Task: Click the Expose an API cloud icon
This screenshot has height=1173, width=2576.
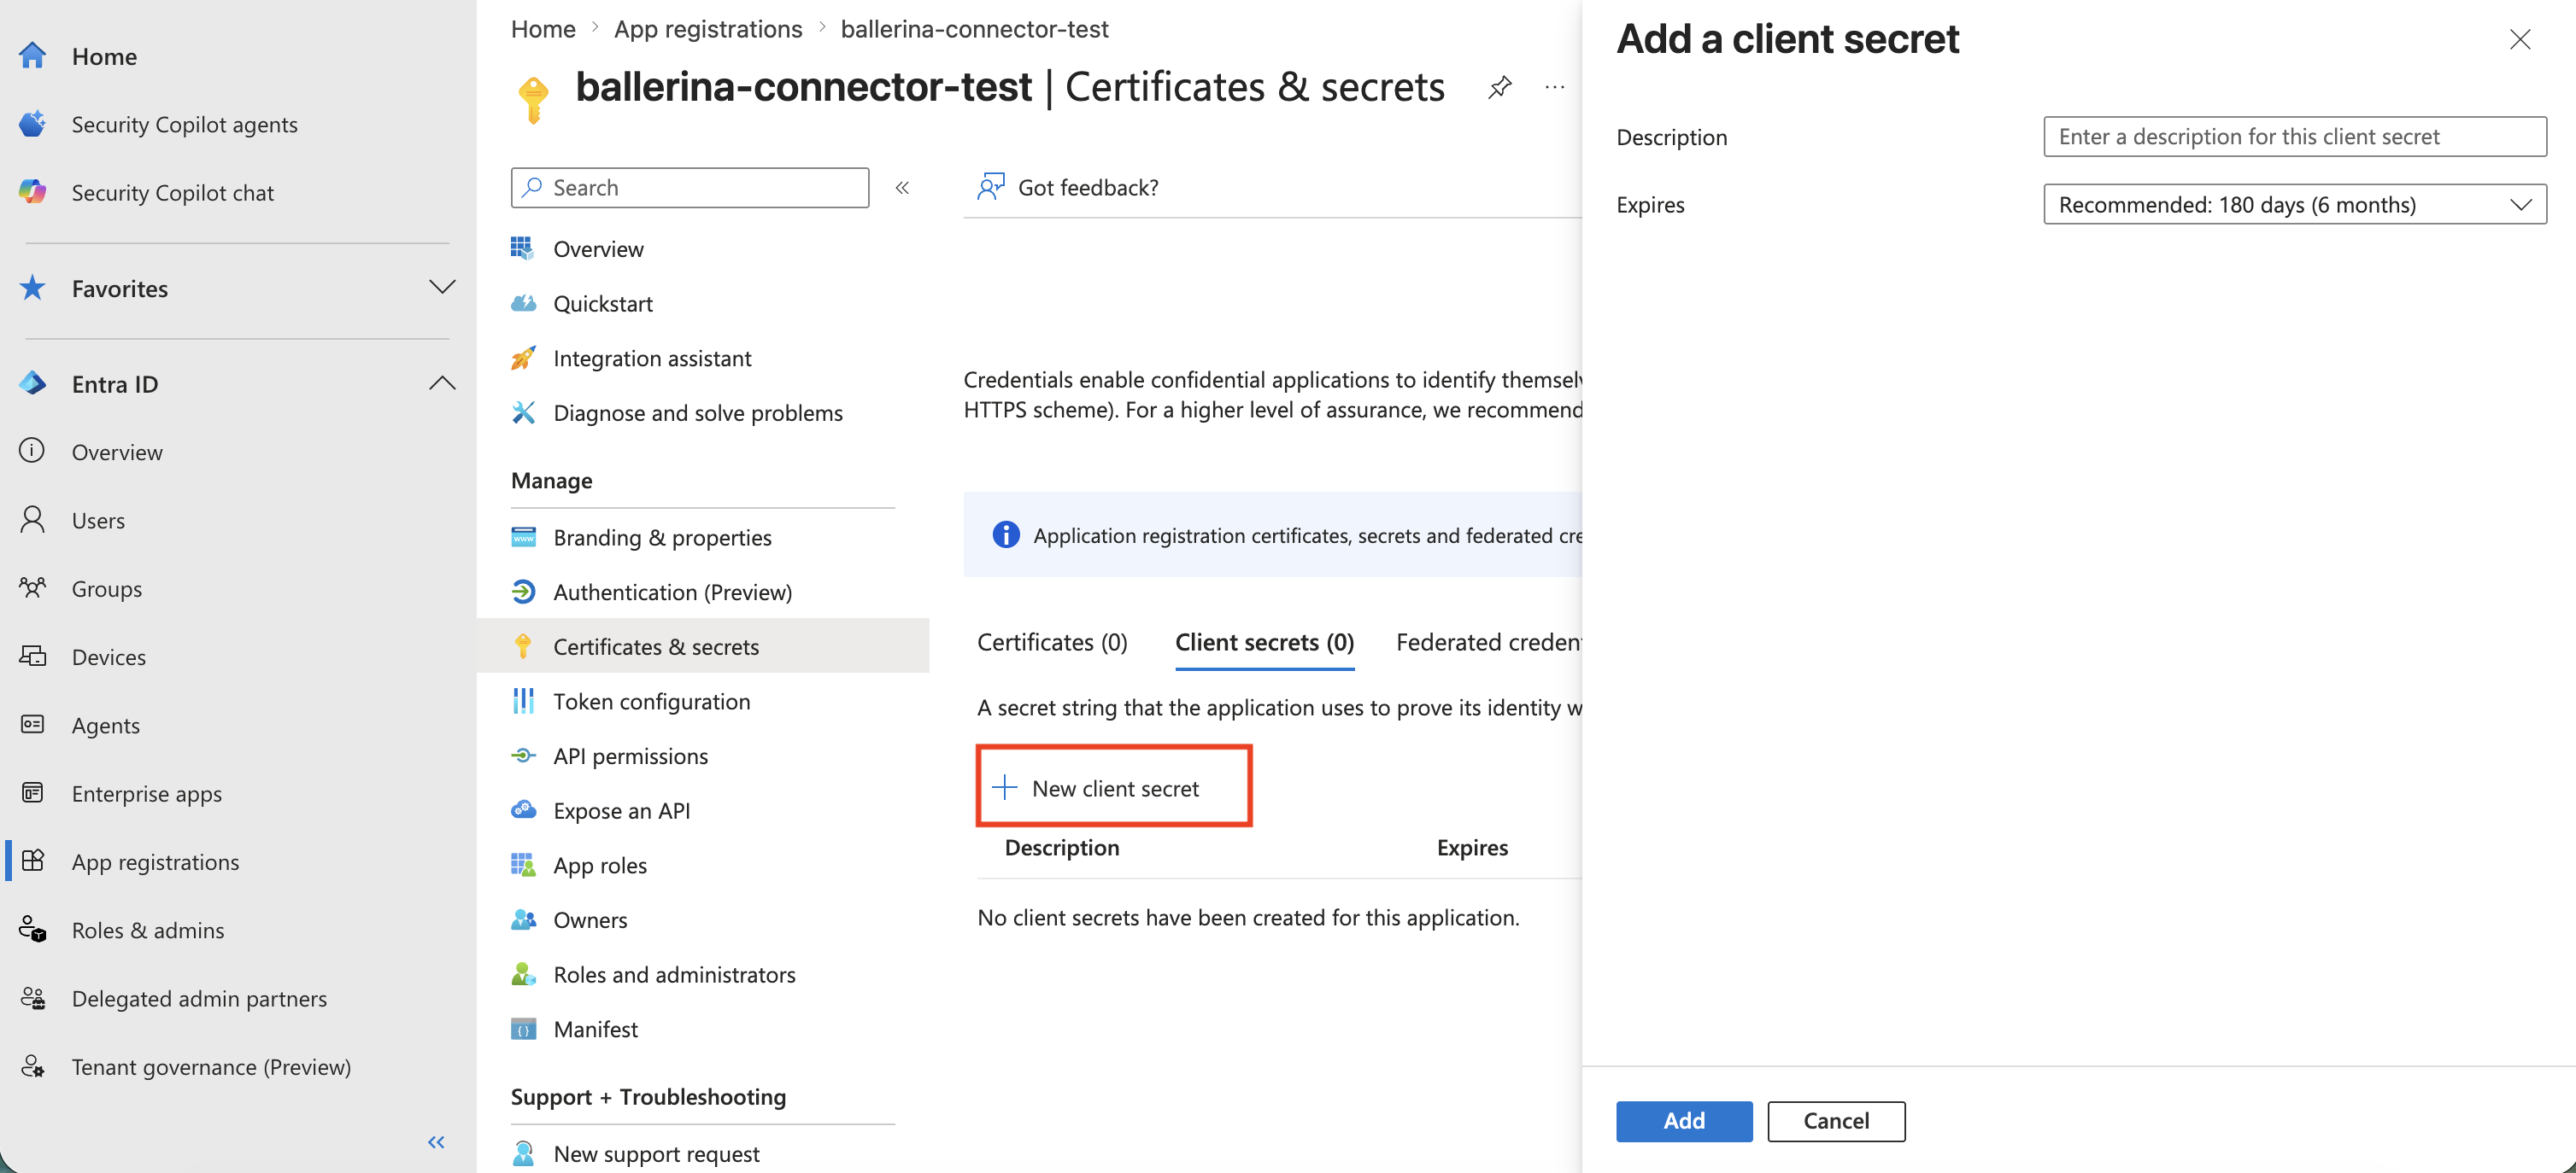Action: [x=523, y=809]
